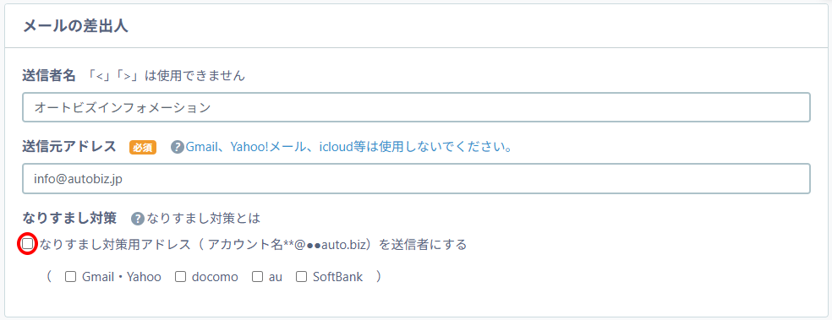Click the question icon beside なりすまし対策とは
832x320 pixels.
coord(138,219)
